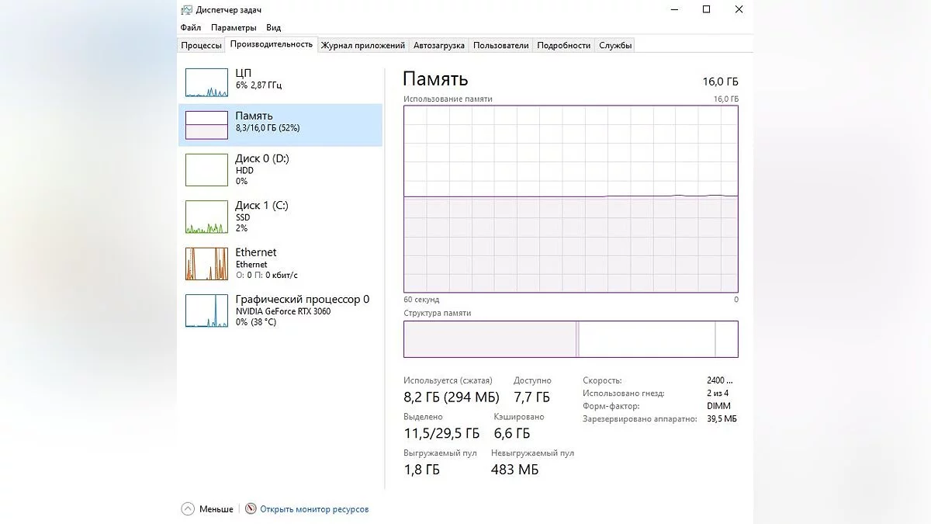Switch to the Автозагрузка tab
Screen dimensions: 931x524
point(439,45)
